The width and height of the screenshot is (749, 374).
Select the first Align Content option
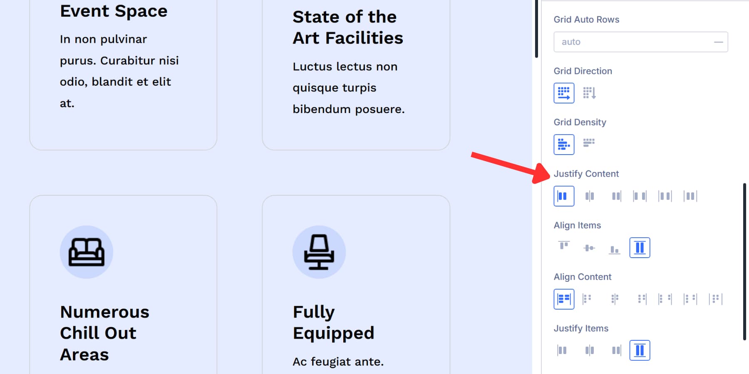point(563,299)
